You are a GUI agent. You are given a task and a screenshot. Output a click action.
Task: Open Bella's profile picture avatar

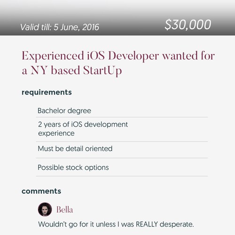[x=45, y=209]
